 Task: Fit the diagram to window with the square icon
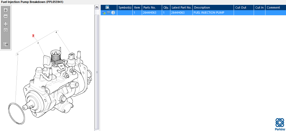[x=6, y=30]
